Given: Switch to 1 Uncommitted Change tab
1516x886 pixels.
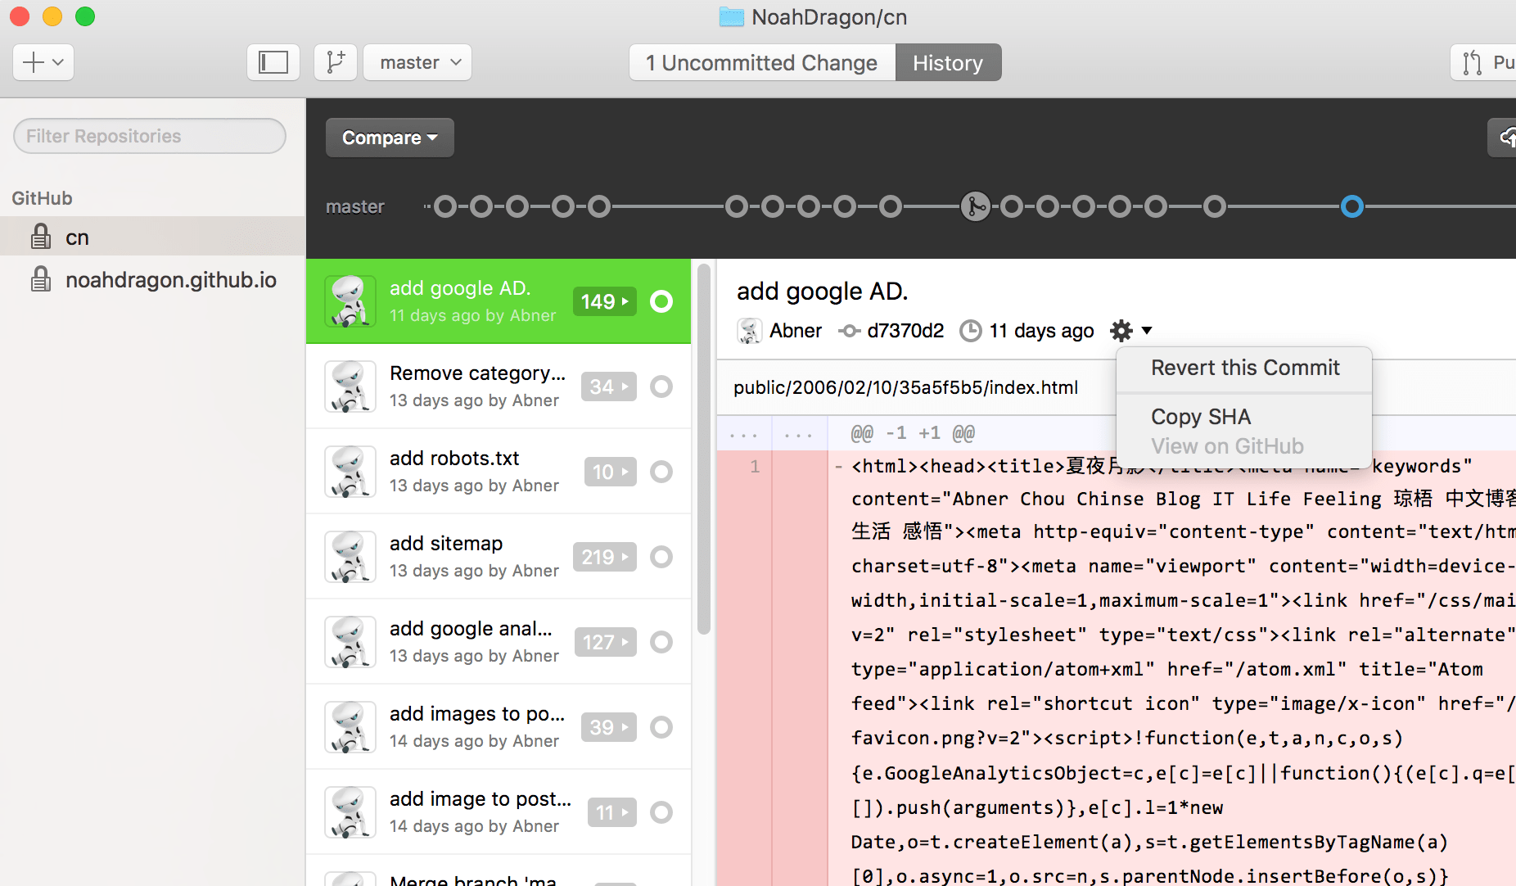Looking at the screenshot, I should click(762, 62).
